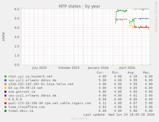159x122 pixels.
Task: Click the purple swatch for vps-yyz1.orleans.ddnss.de
Action: tap(5, 96)
